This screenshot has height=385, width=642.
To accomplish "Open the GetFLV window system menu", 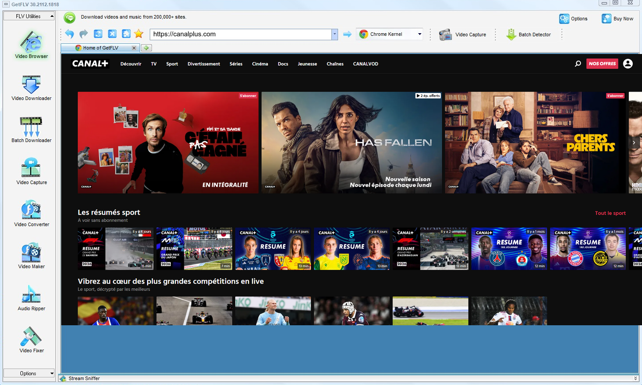I will 6,4.
